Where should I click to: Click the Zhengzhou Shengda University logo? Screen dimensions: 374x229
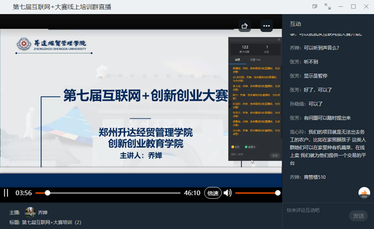[x=23, y=45]
